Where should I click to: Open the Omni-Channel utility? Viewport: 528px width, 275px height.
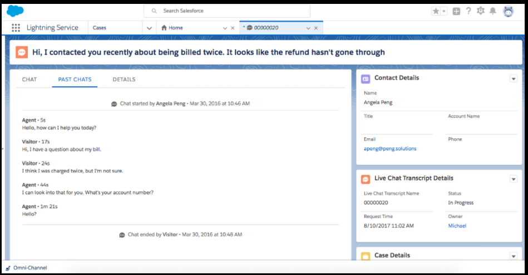click(x=27, y=268)
